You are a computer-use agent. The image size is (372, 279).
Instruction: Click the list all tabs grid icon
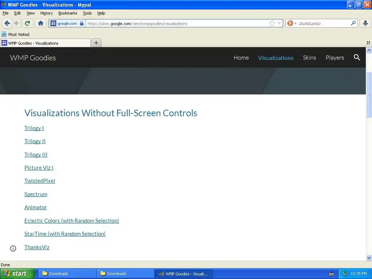coord(368,43)
